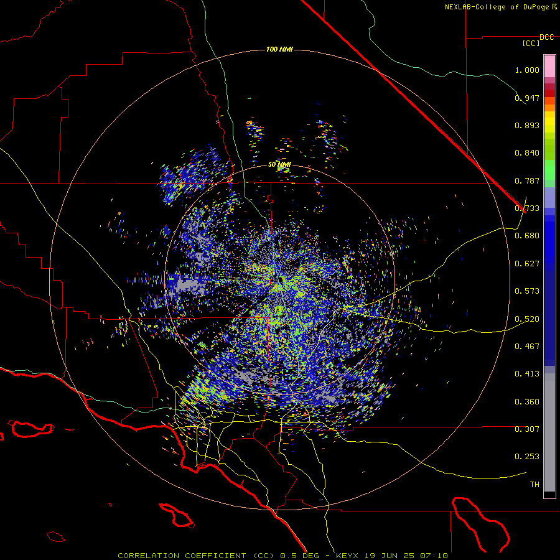The height and width of the screenshot is (560, 560).
Task: Click the bright green segment of the color bar
Action: pos(549,170)
